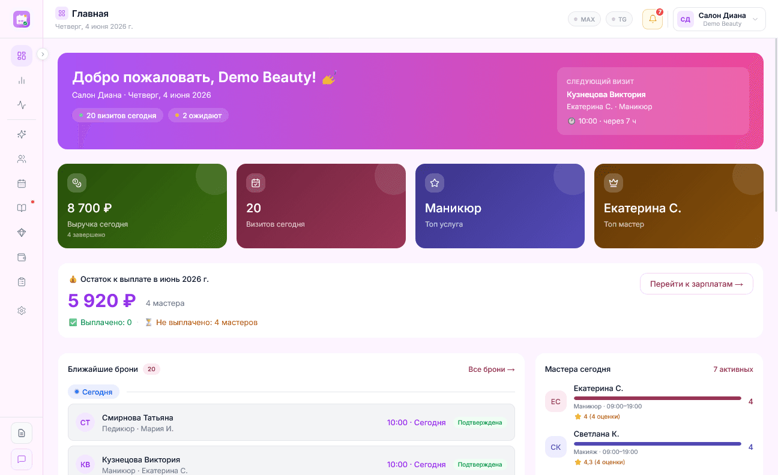The image size is (778, 475).
Task: Open the activity pulse icon in sidebar
Action: pyautogui.click(x=22, y=105)
